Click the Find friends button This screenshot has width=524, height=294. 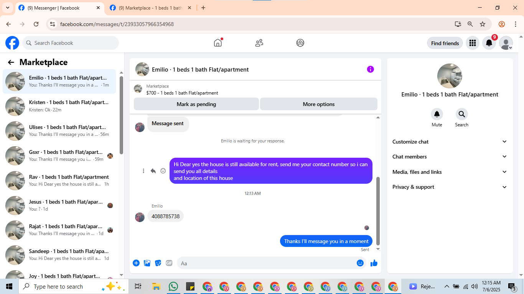point(445,43)
